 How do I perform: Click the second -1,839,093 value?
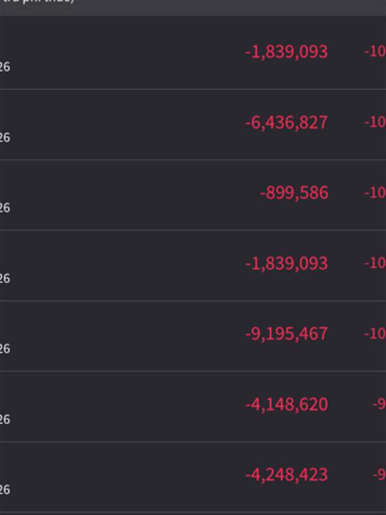pos(286,263)
